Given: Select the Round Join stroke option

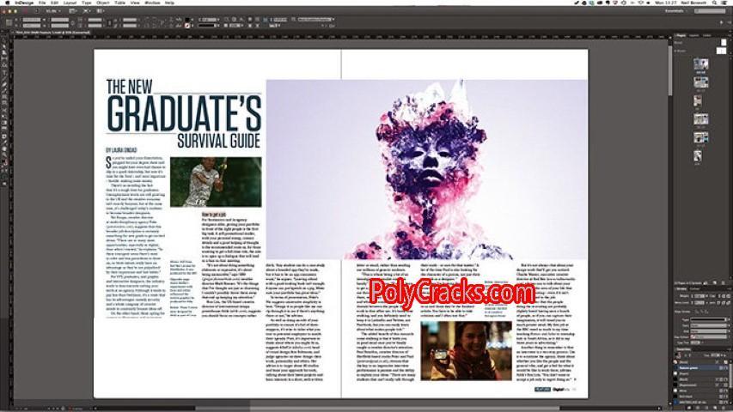Looking at the screenshot, I should click(x=724, y=303).
